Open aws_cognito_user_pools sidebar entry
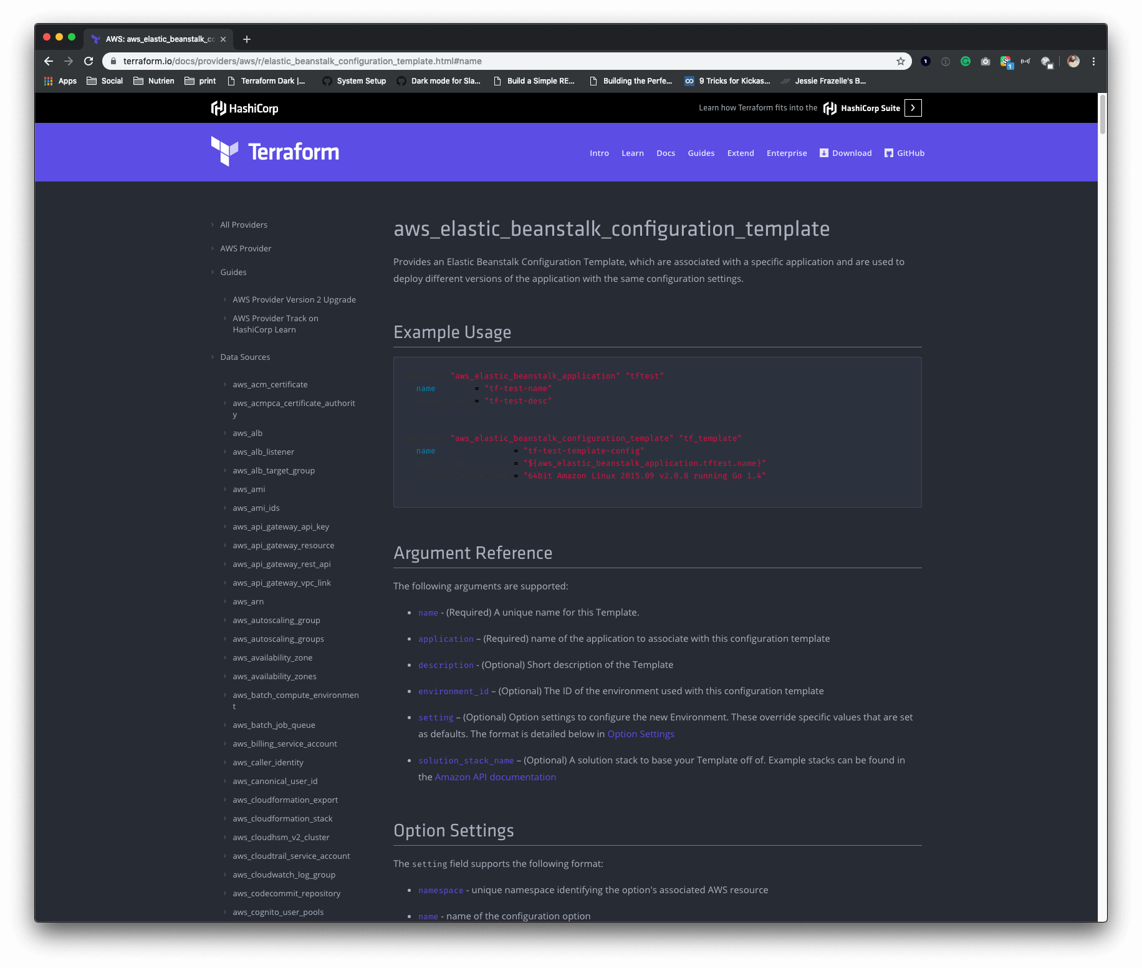 coord(278,912)
